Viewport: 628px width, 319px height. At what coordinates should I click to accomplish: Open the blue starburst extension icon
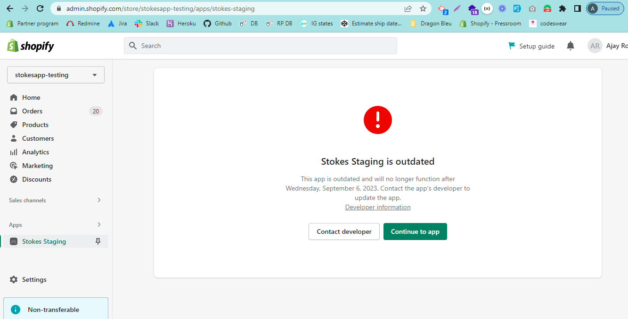[x=502, y=8]
